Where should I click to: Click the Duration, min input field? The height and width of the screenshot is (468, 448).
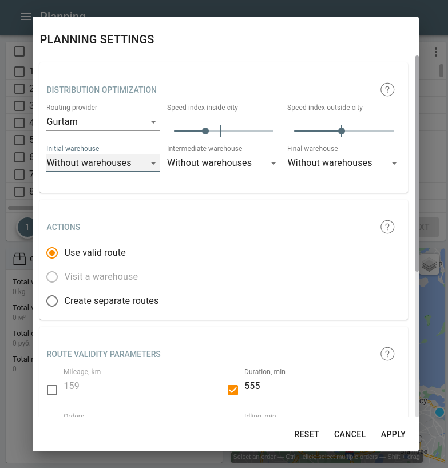322,386
